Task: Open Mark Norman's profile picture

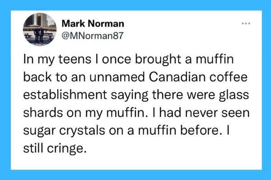Action: point(40,29)
